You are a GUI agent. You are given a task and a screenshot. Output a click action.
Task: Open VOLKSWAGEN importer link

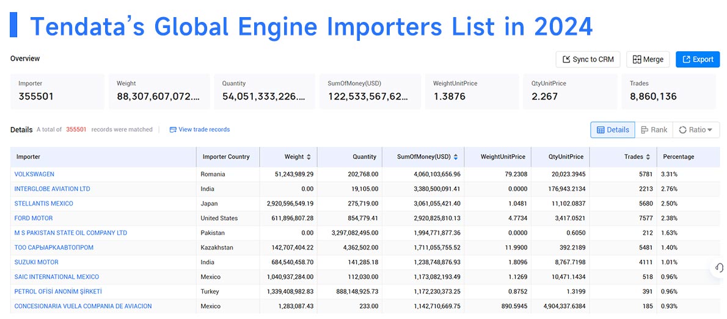[x=34, y=174]
